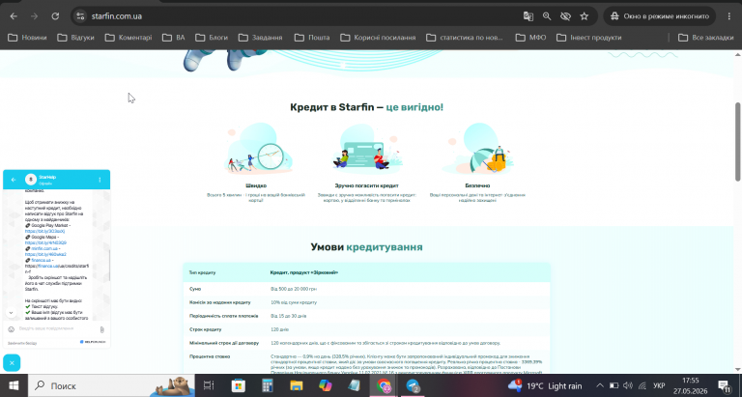The image size is (742, 397).
Task: Open network settings in system tray
Action: coord(642,385)
